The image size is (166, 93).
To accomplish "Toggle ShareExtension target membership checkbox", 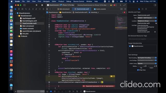I will [x=130, y=46].
